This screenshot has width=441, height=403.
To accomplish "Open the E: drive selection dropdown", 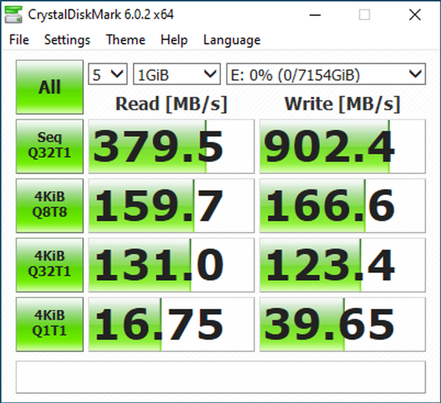I will pyautogui.click(x=325, y=75).
